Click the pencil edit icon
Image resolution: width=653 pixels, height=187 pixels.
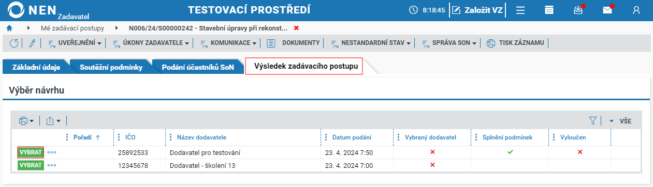pos(32,43)
